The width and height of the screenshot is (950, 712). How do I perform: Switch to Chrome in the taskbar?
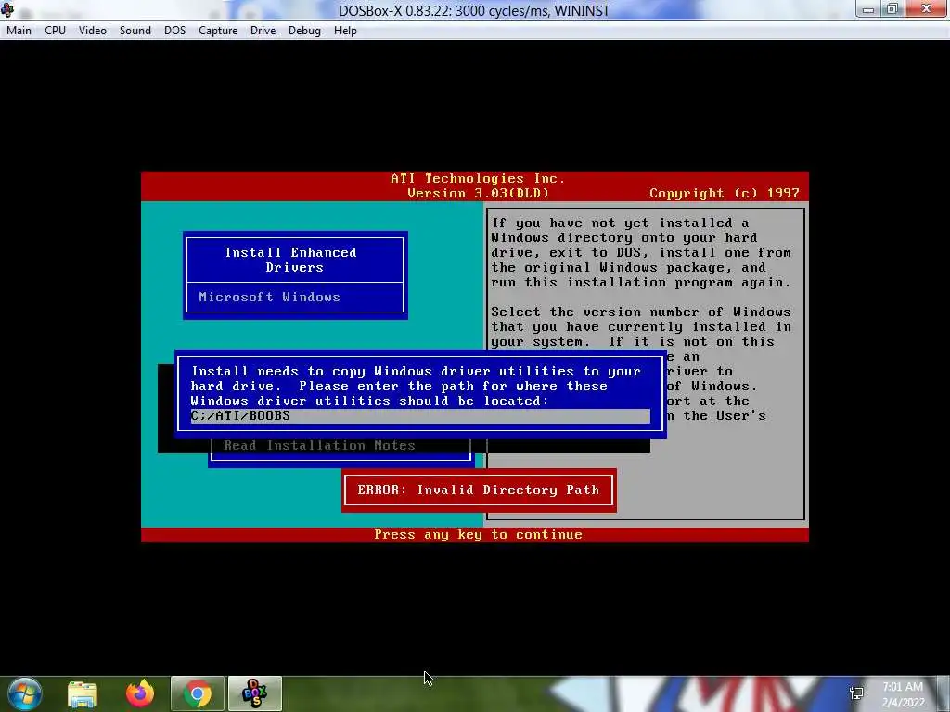(x=198, y=693)
